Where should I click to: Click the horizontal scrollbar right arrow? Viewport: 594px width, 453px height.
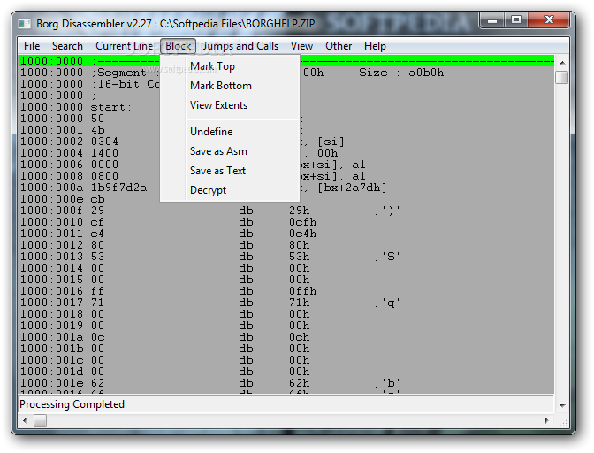[x=546, y=420]
